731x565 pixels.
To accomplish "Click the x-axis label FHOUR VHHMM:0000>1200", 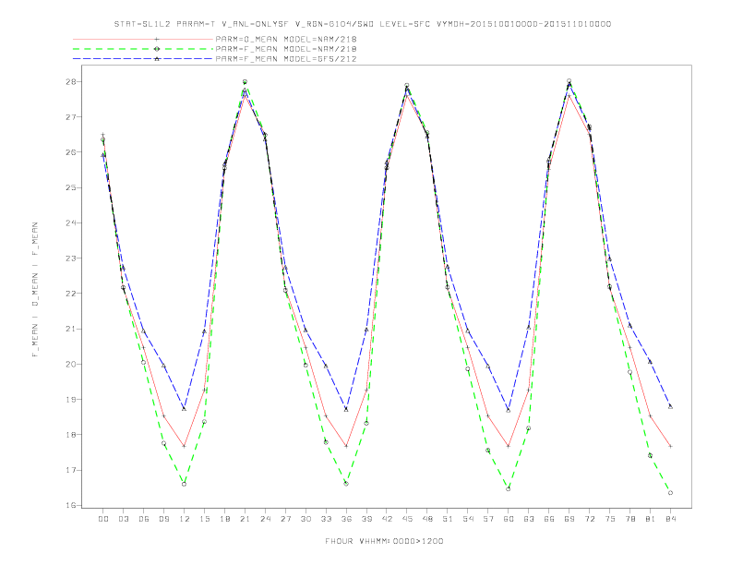I will [x=384, y=541].
